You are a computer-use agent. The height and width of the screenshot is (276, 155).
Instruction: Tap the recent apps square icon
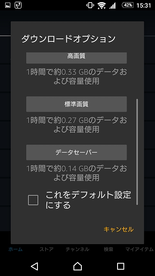pos(121,266)
